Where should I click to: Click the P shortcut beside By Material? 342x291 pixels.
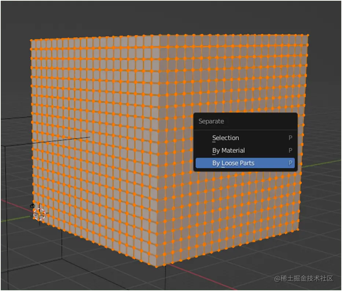point(290,150)
